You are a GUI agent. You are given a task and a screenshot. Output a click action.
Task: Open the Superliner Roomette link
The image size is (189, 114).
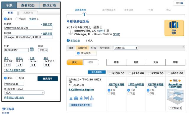(x=175, y=85)
